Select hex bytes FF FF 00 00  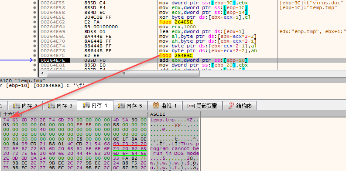[93, 125]
